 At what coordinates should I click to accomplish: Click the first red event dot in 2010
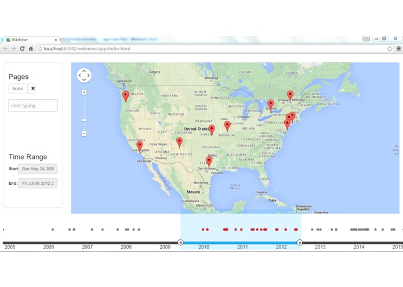(x=203, y=229)
